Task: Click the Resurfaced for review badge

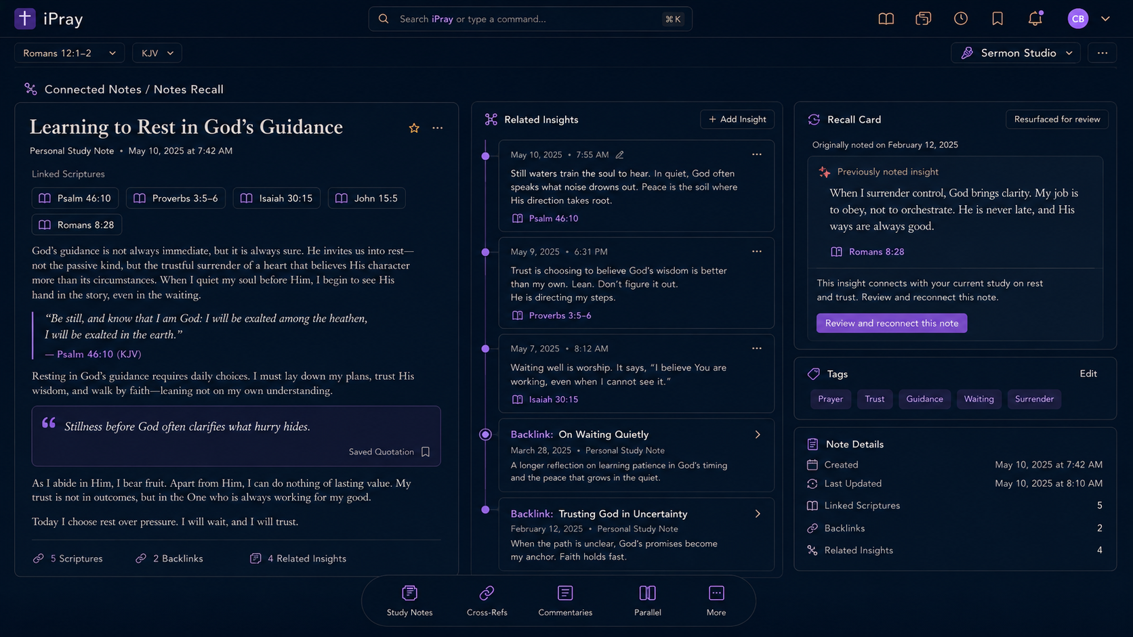Action: (1057, 119)
